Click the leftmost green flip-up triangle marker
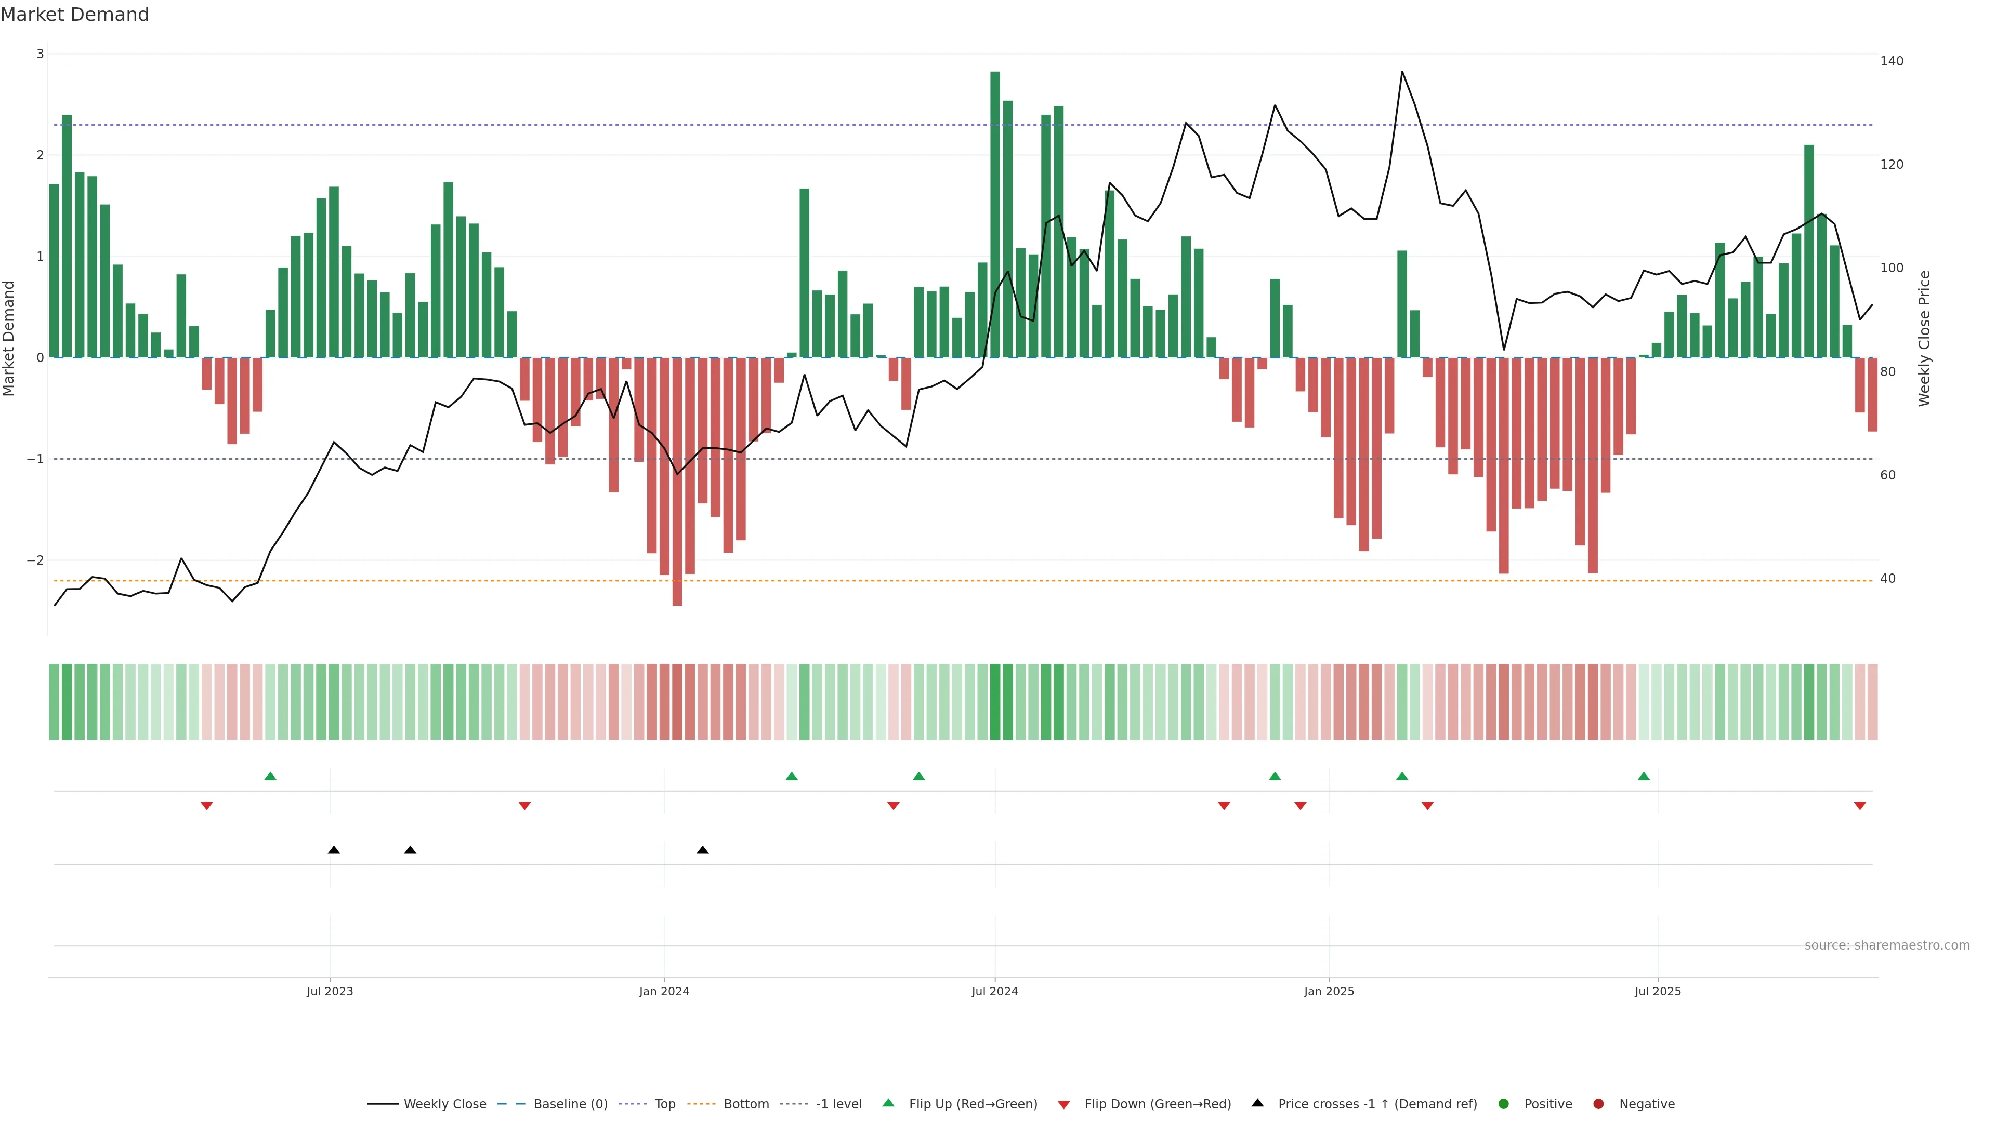This screenshot has height=1122, width=1996. click(270, 776)
